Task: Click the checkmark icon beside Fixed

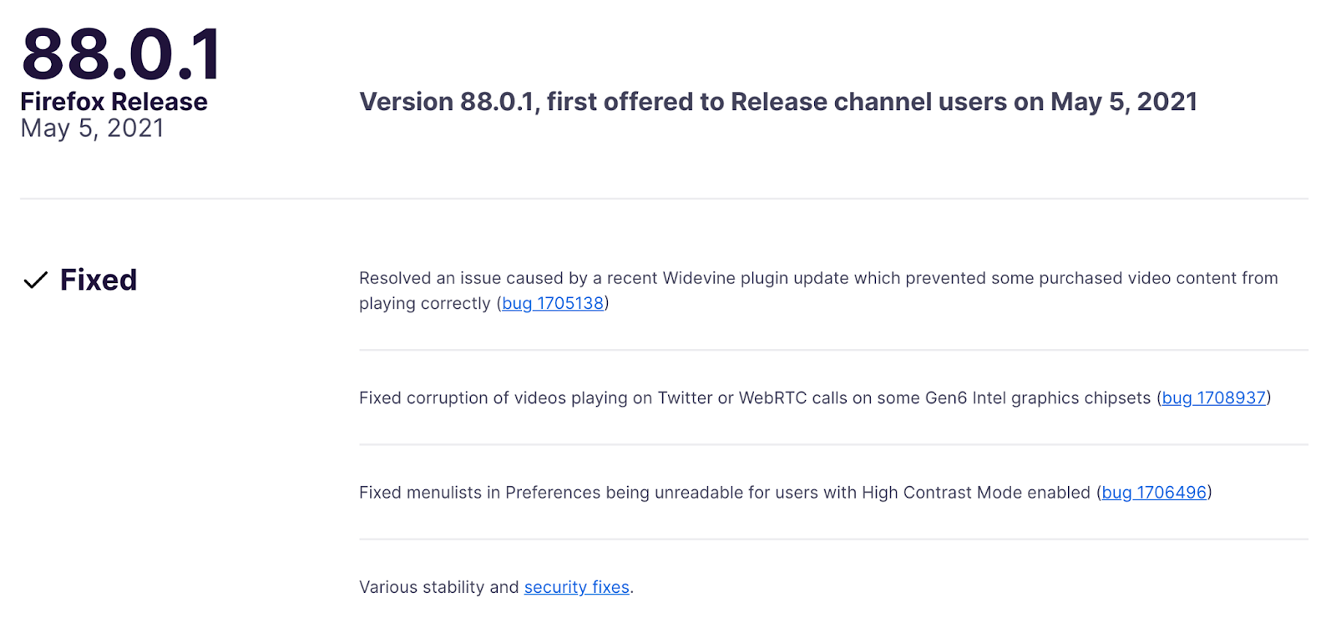Action: point(35,281)
